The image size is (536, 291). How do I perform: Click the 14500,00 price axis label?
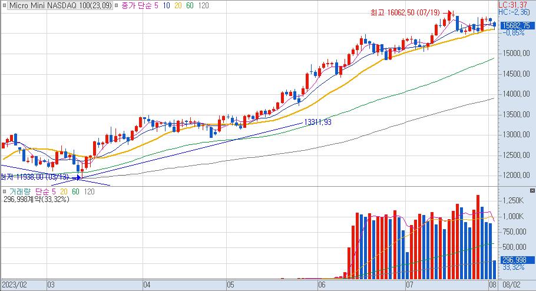click(x=516, y=74)
